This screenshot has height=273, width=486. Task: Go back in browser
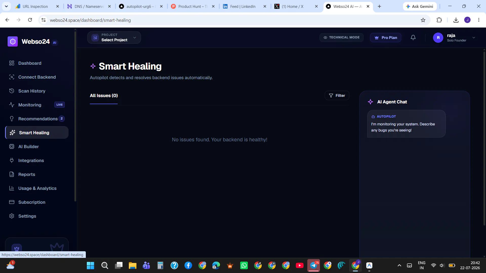(7, 20)
